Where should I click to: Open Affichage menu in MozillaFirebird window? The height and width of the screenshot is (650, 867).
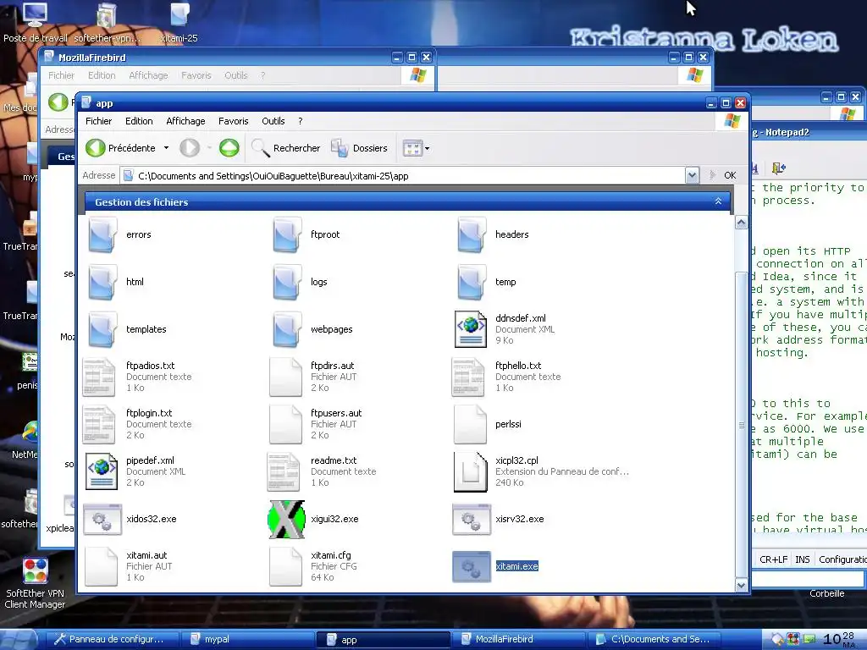click(148, 75)
